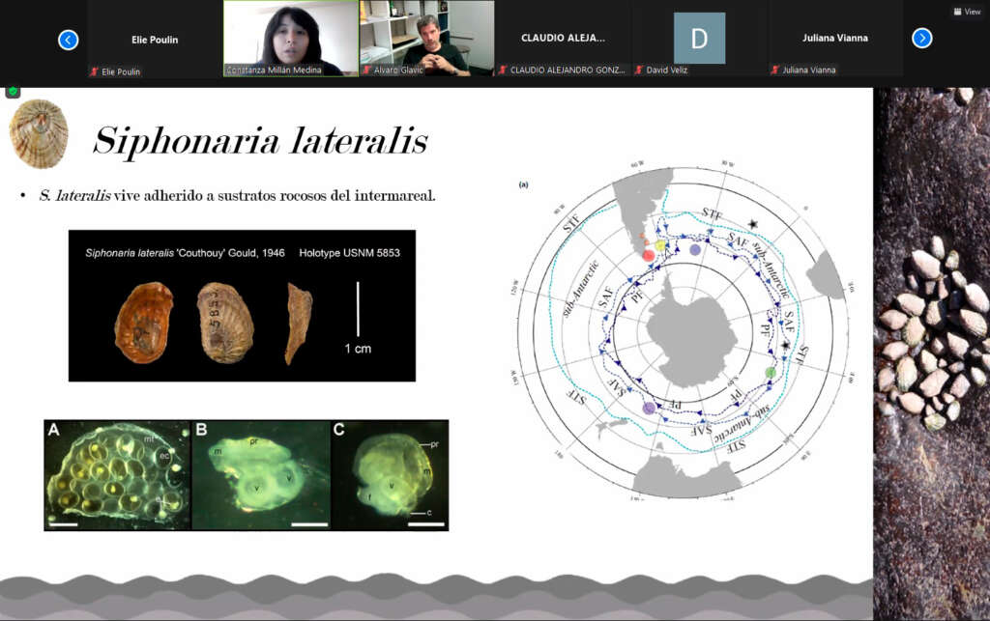Click panel A egg mass image

tap(117, 475)
